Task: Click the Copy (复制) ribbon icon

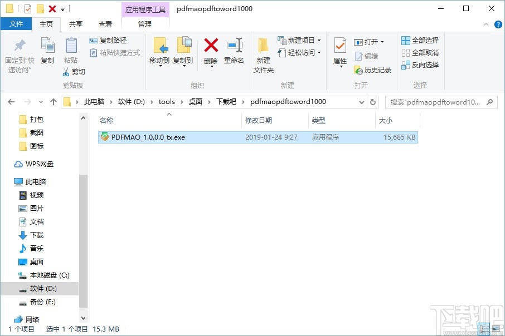Action: (47, 45)
